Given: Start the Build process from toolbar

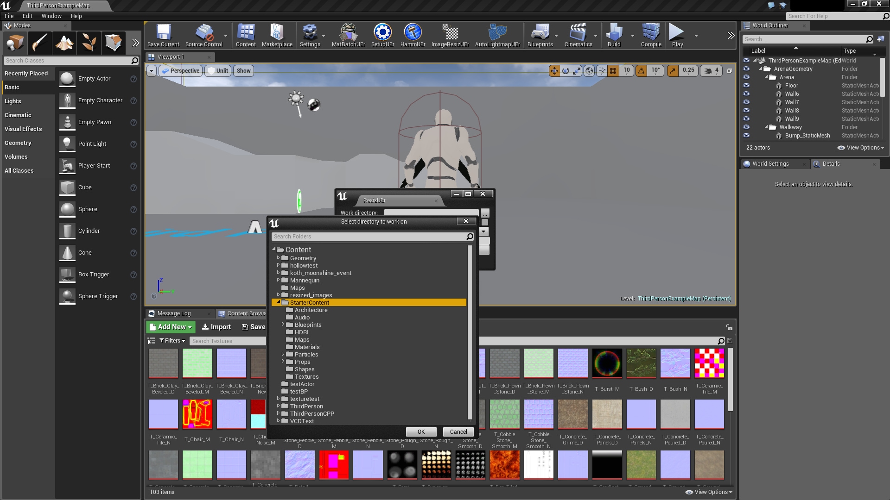Looking at the screenshot, I should pos(614,35).
